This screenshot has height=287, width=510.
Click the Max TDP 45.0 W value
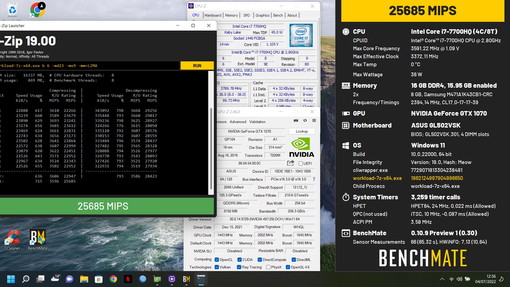tap(277, 32)
